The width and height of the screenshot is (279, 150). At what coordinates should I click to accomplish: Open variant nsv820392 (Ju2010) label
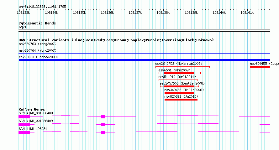click(181, 96)
